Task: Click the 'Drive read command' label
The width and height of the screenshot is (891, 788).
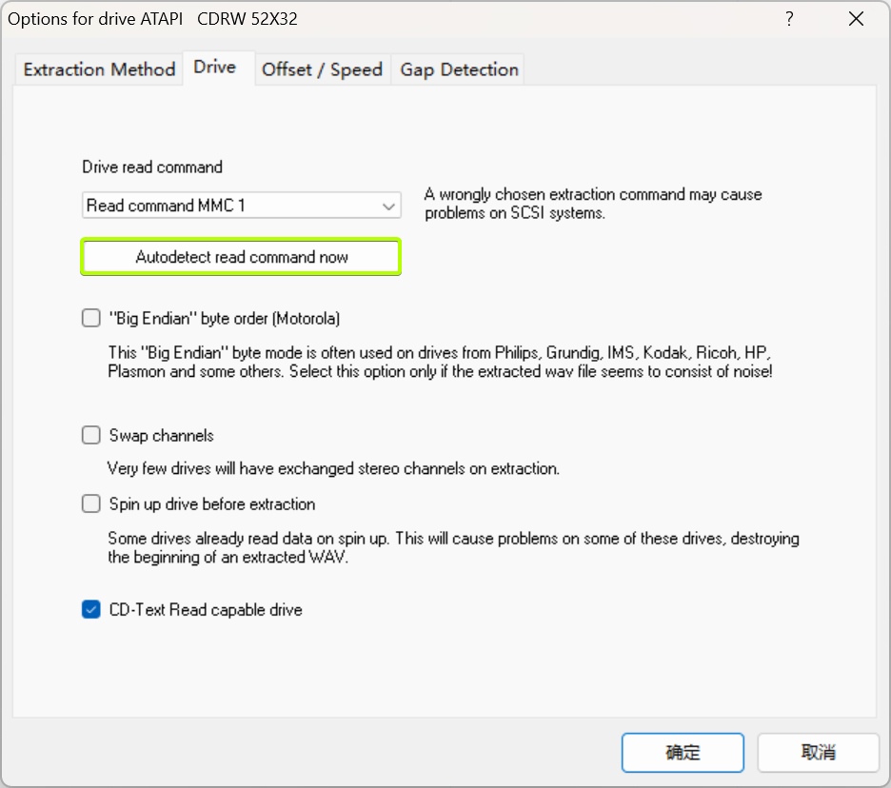Action: 152,167
